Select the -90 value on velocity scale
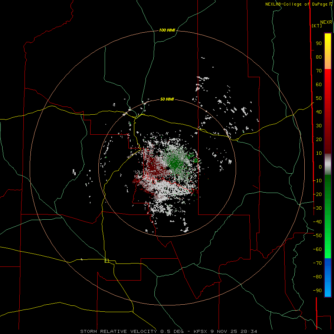Image resolution: width=334 pixels, height=334 pixels. point(317,291)
